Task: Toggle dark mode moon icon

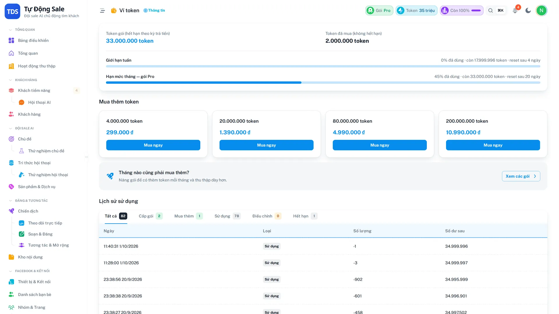Action: tap(528, 10)
